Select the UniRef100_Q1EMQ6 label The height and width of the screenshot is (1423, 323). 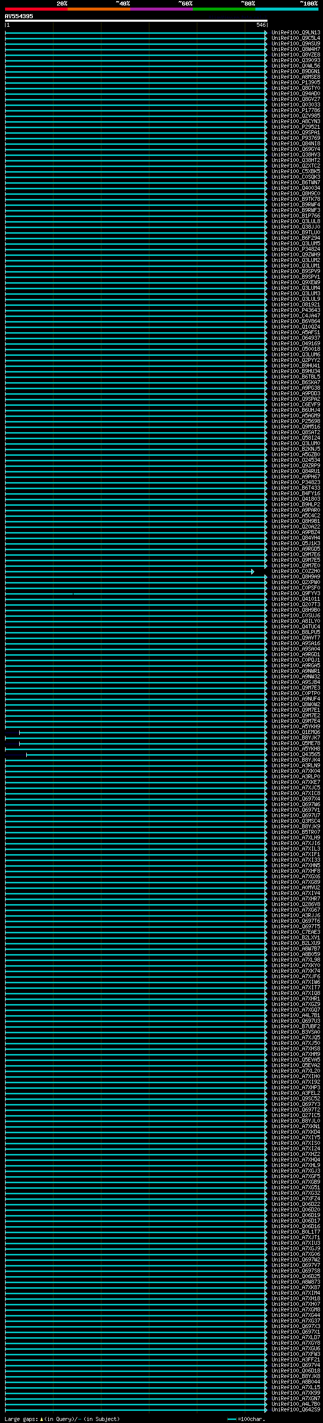(x=296, y=732)
